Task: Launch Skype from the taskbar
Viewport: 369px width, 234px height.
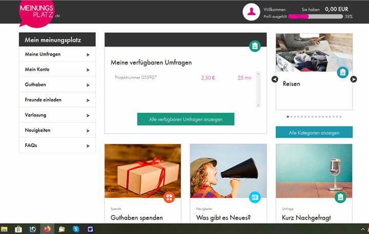Action: pos(76,229)
